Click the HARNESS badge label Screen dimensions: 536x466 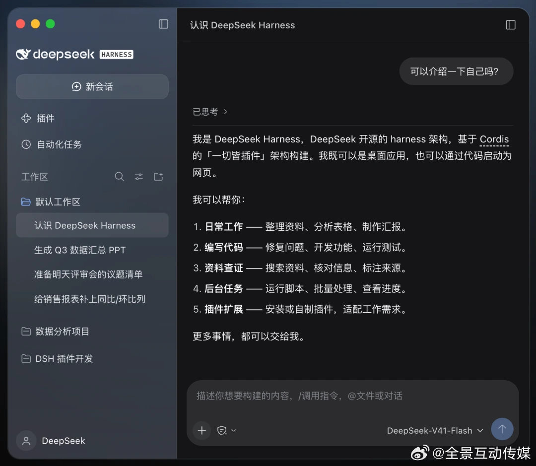coord(116,55)
